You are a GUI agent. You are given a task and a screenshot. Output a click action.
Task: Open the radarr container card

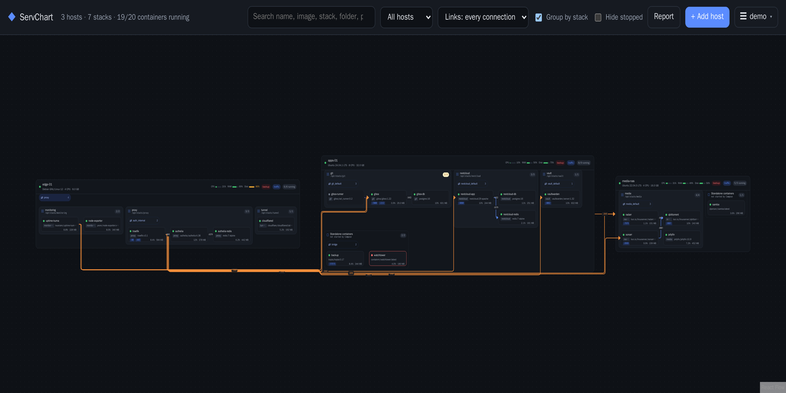(639, 218)
